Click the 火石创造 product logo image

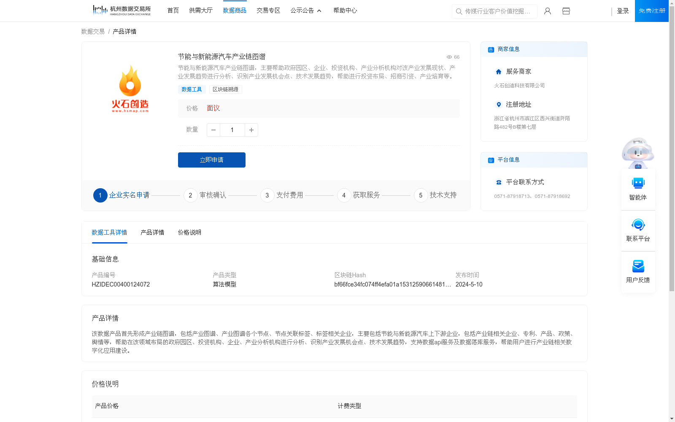(130, 89)
